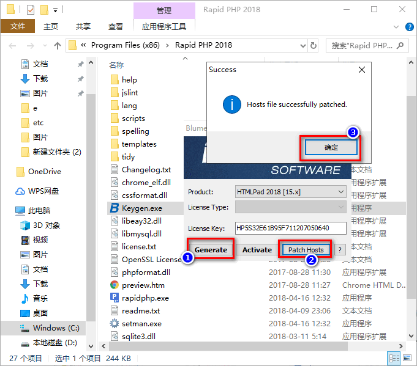
Task: Open WPS网盘 cloud icon in sidebar
Action: (20, 191)
